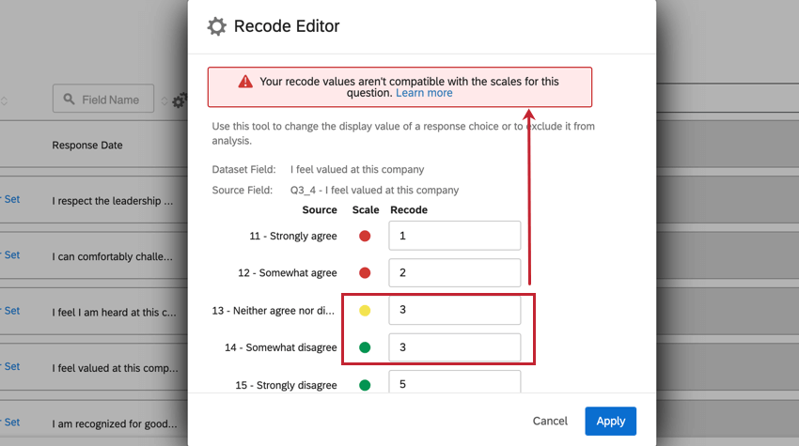Edit recode value for 11 - Strongly agree
The width and height of the screenshot is (799, 446).
(x=454, y=236)
